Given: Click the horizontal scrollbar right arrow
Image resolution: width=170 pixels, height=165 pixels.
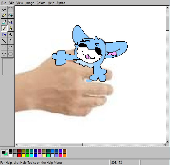Looking at the screenshot, I should (164, 145).
